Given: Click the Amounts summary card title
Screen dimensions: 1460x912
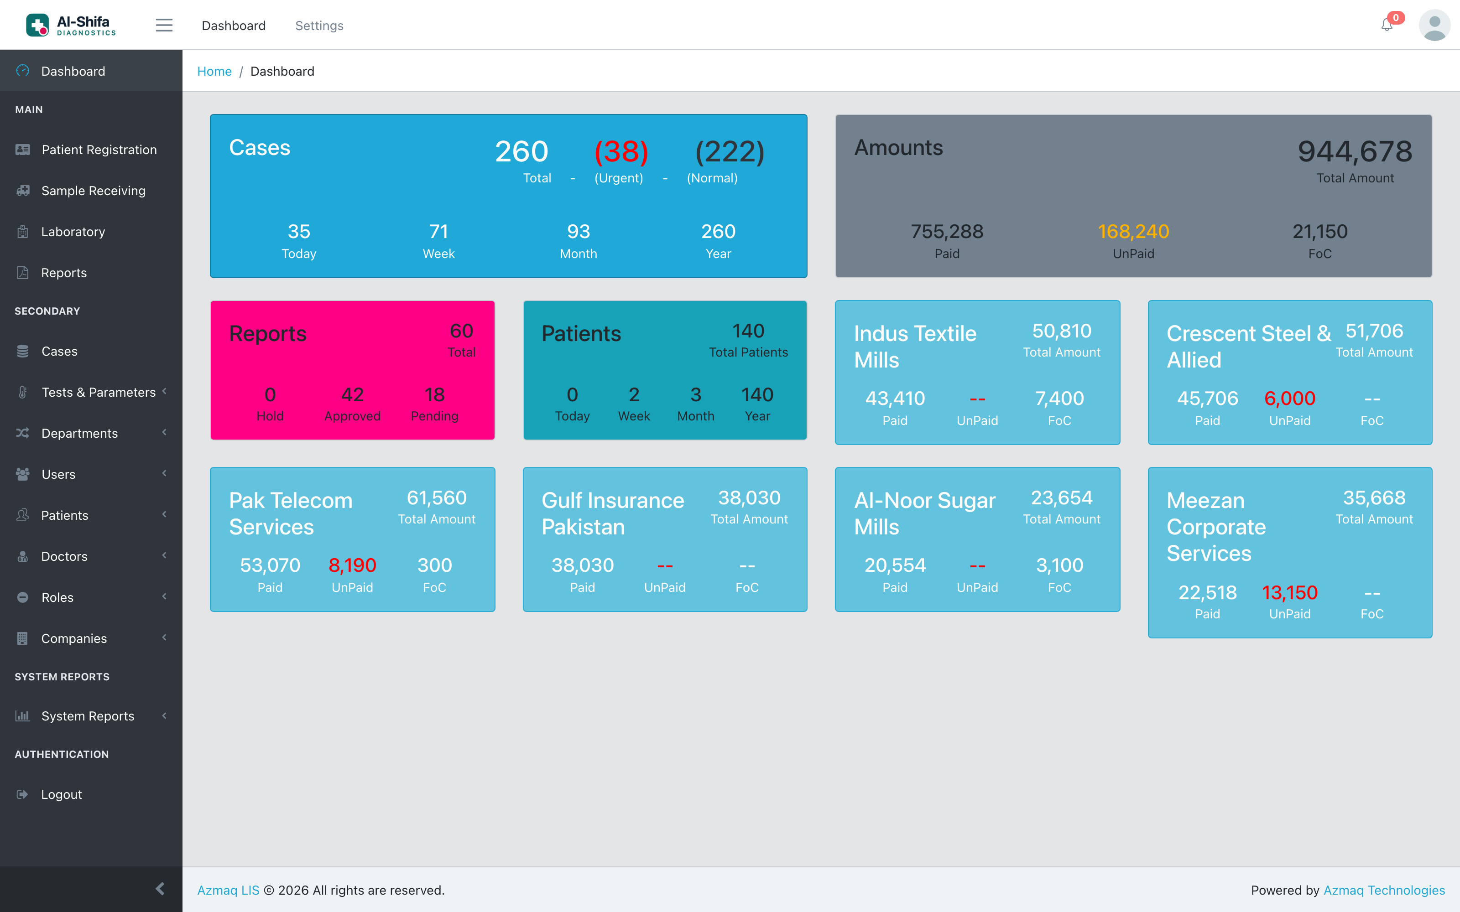Looking at the screenshot, I should [898, 148].
